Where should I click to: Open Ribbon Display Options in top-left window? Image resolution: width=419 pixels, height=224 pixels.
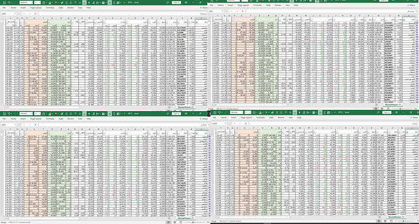pyautogui.click(x=186, y=2)
